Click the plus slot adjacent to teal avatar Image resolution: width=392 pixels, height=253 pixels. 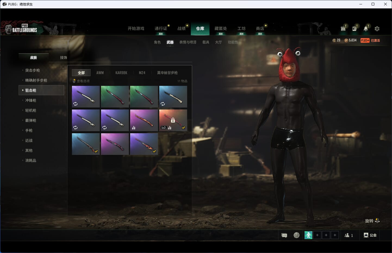pos(317,235)
